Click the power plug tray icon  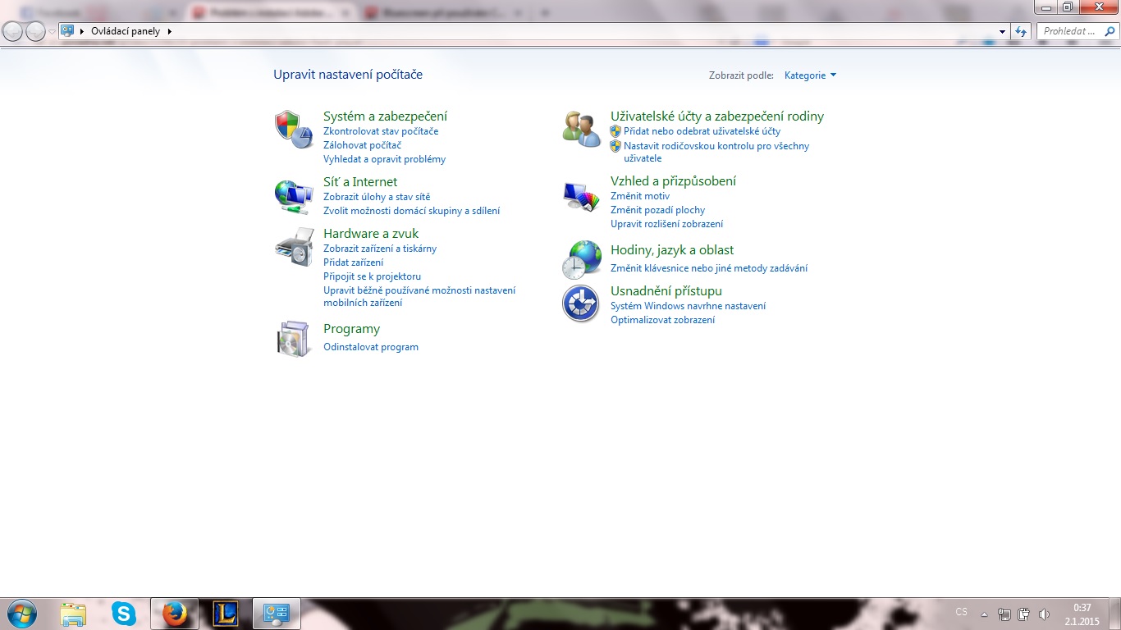(x=1024, y=614)
